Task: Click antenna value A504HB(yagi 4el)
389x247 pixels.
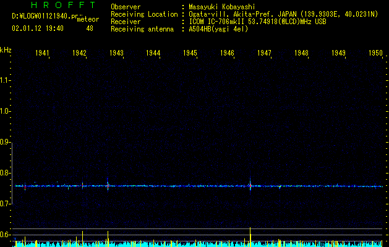Action: tap(218, 29)
